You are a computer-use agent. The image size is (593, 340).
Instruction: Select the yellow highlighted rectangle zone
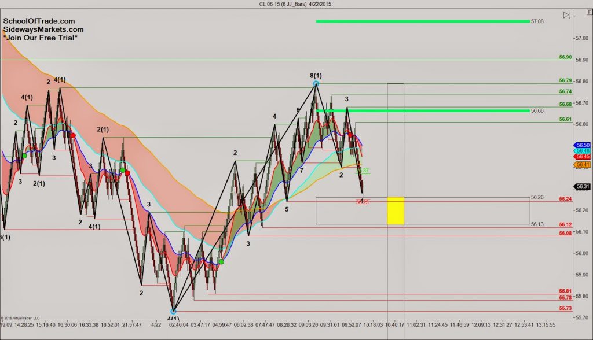click(395, 210)
